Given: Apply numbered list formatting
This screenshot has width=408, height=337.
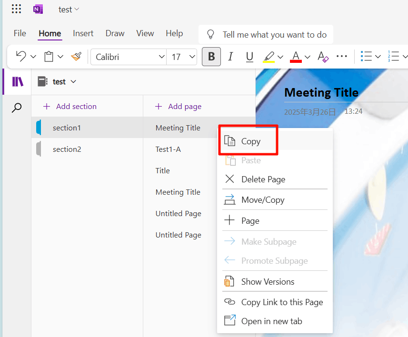Looking at the screenshot, I should coord(394,56).
